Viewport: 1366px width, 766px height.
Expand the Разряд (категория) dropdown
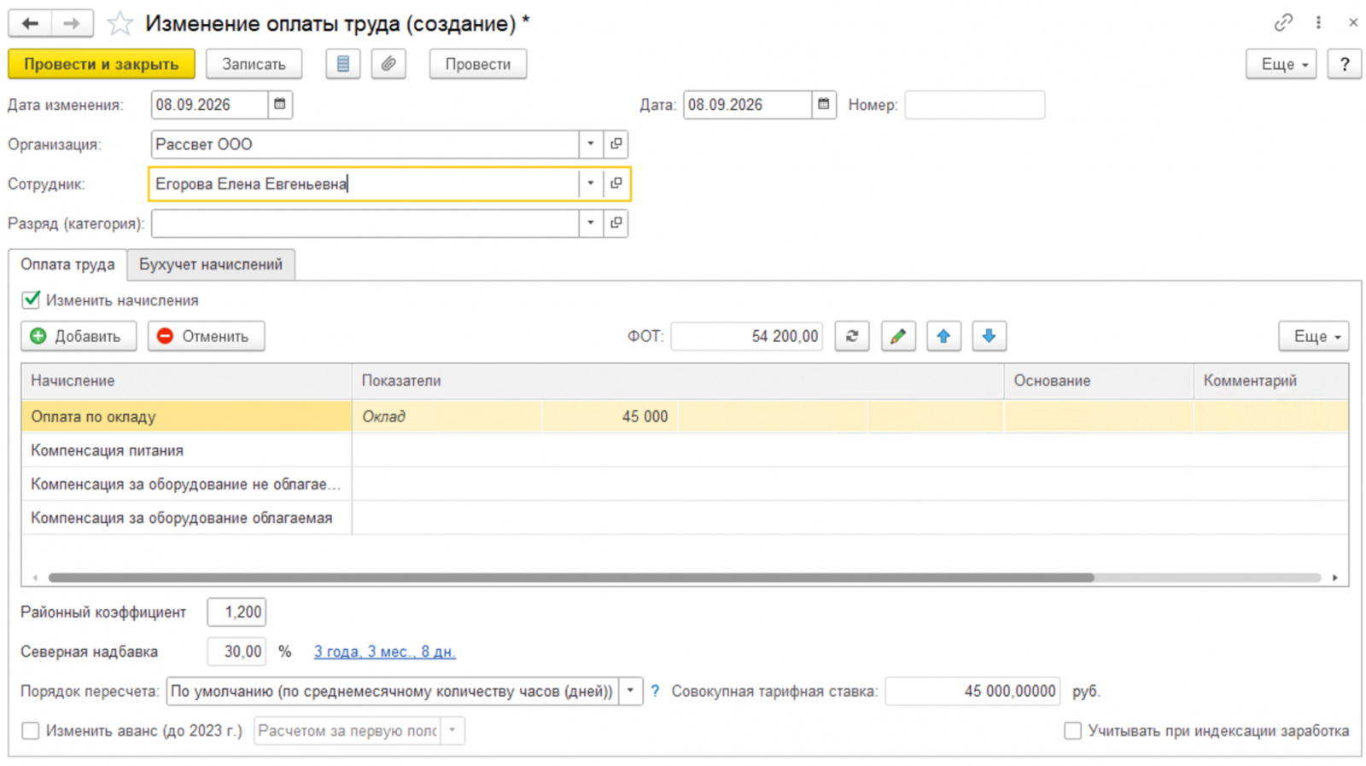point(591,223)
